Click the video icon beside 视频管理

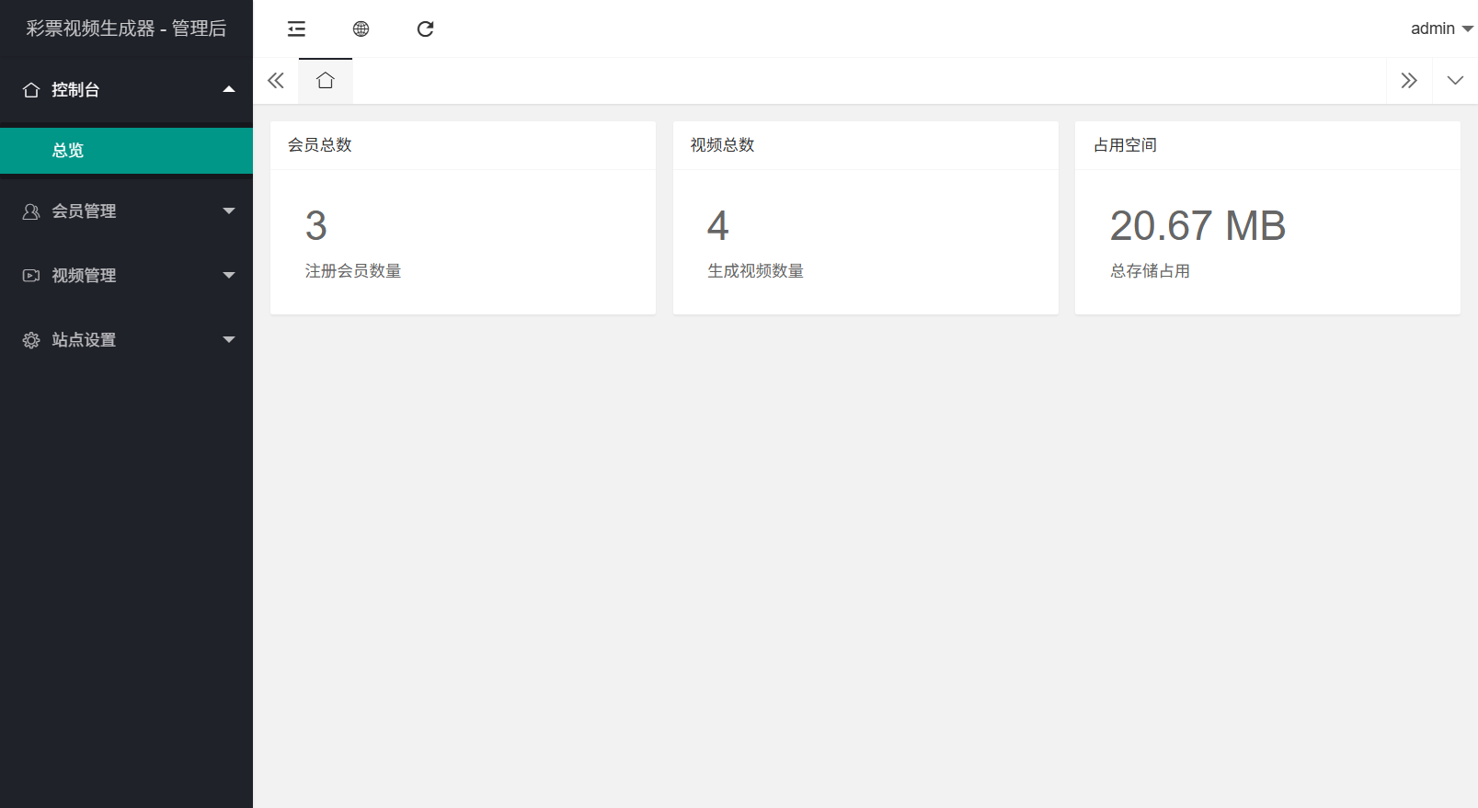click(31, 276)
